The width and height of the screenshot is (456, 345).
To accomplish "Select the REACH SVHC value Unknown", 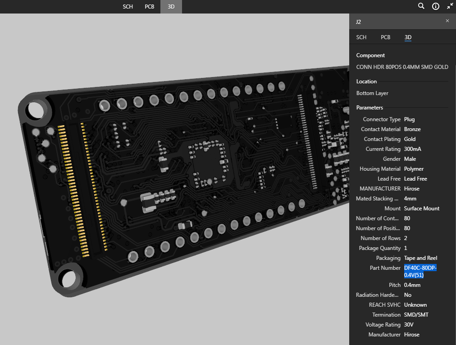I will tap(415, 304).
